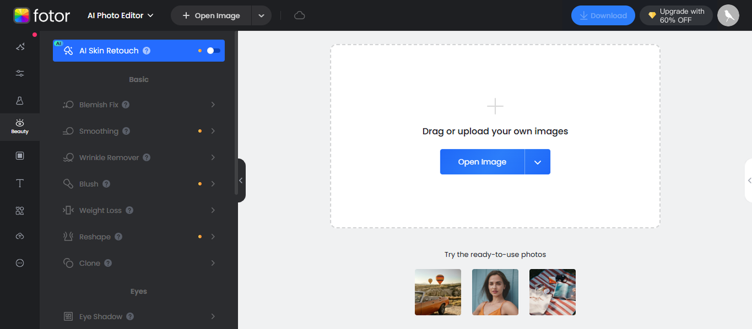The image size is (752, 329).
Task: Expand the Weight Loss chevron
Action: [x=213, y=210]
